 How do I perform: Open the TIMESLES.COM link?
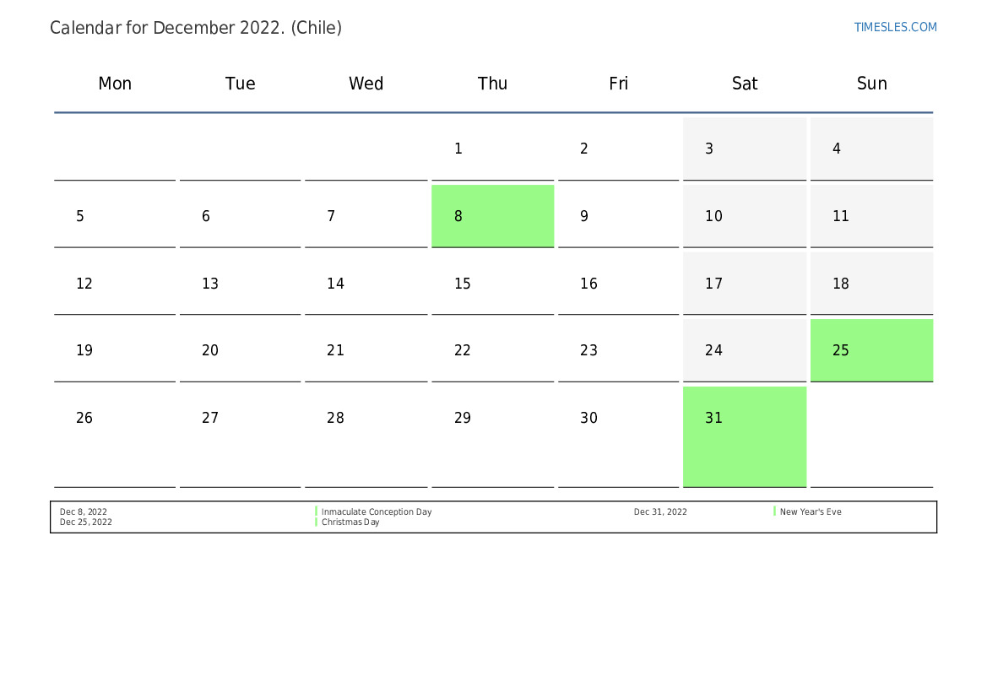pyautogui.click(x=895, y=27)
